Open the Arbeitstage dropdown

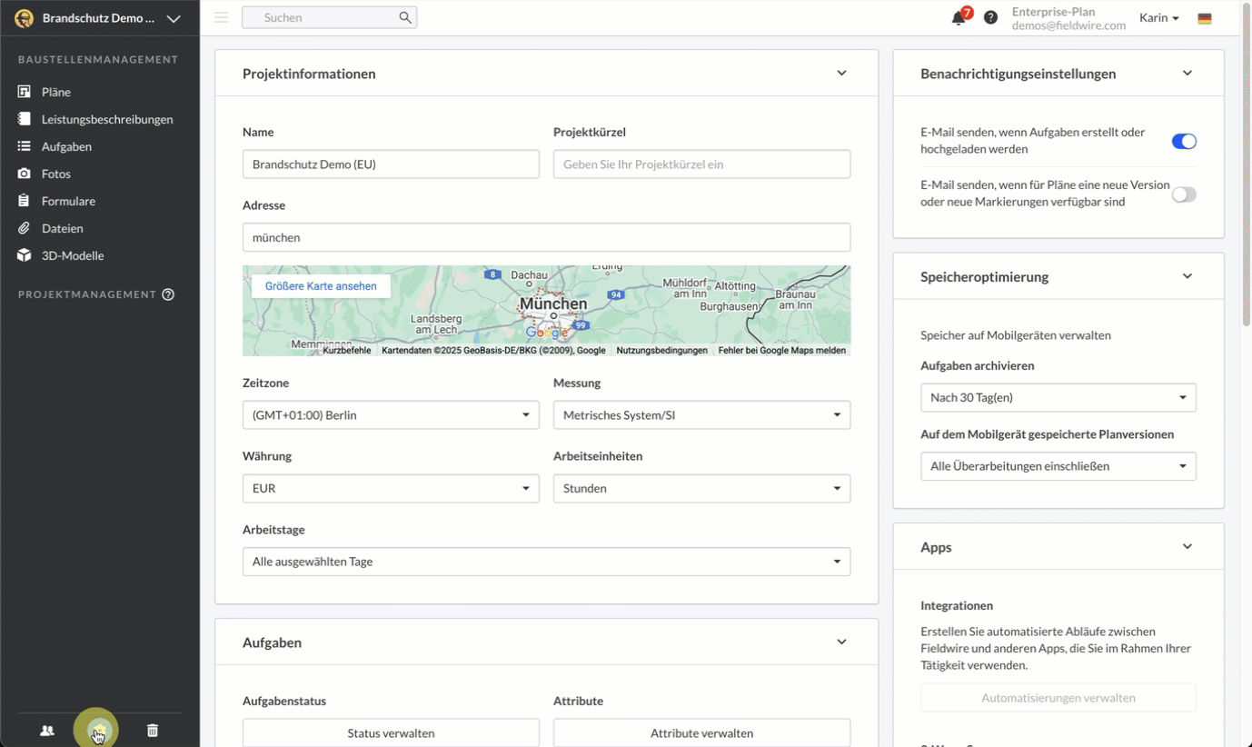point(546,562)
